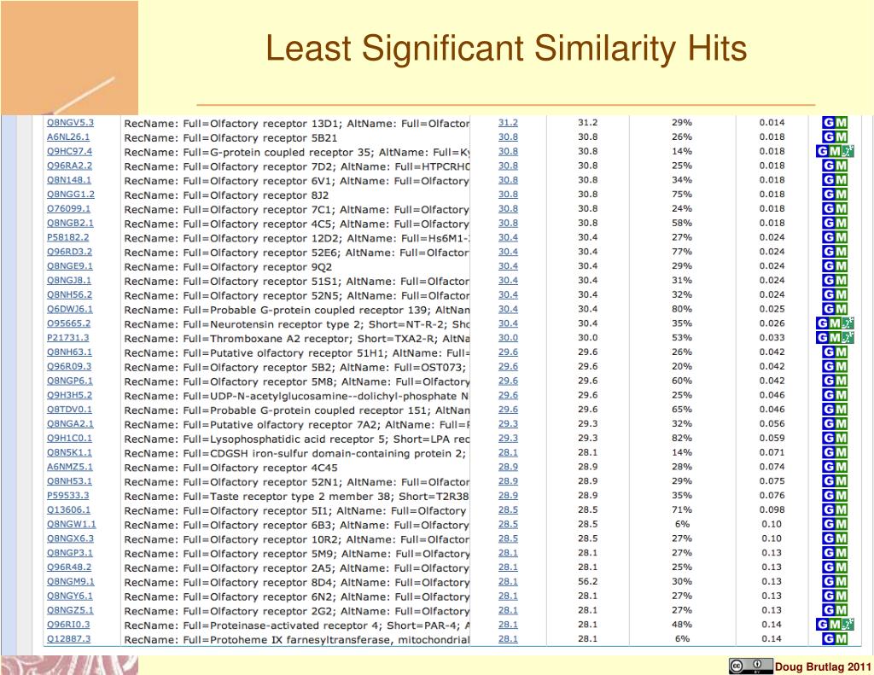Click the blue G icon in the P21731.3 row
Screen dimensions: 874x675
coord(822,338)
